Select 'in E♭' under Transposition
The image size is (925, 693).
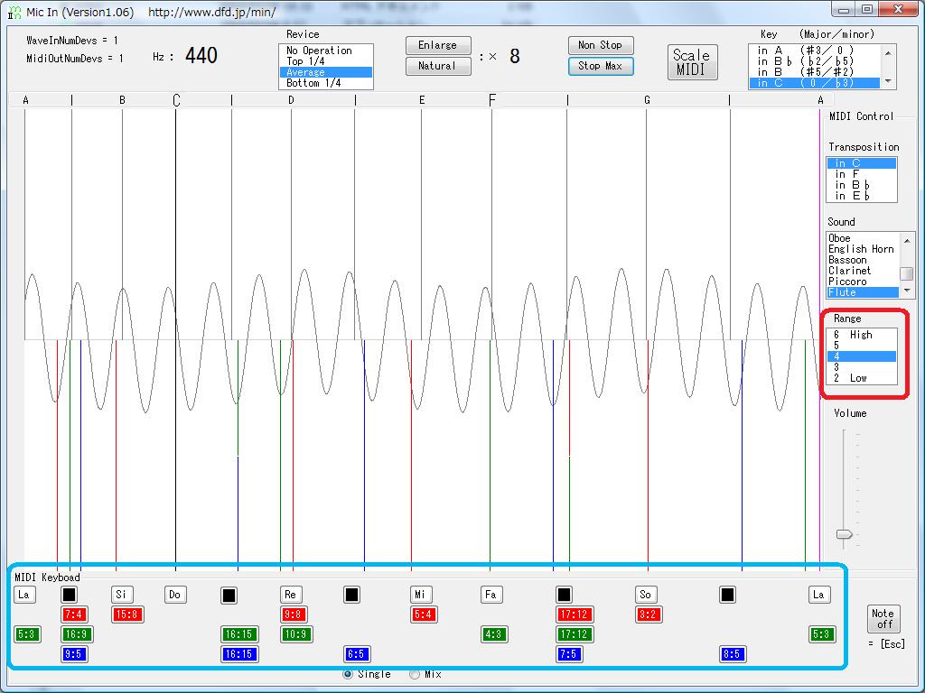862,196
